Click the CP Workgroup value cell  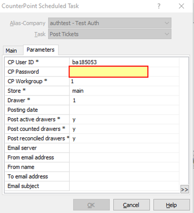124,81
